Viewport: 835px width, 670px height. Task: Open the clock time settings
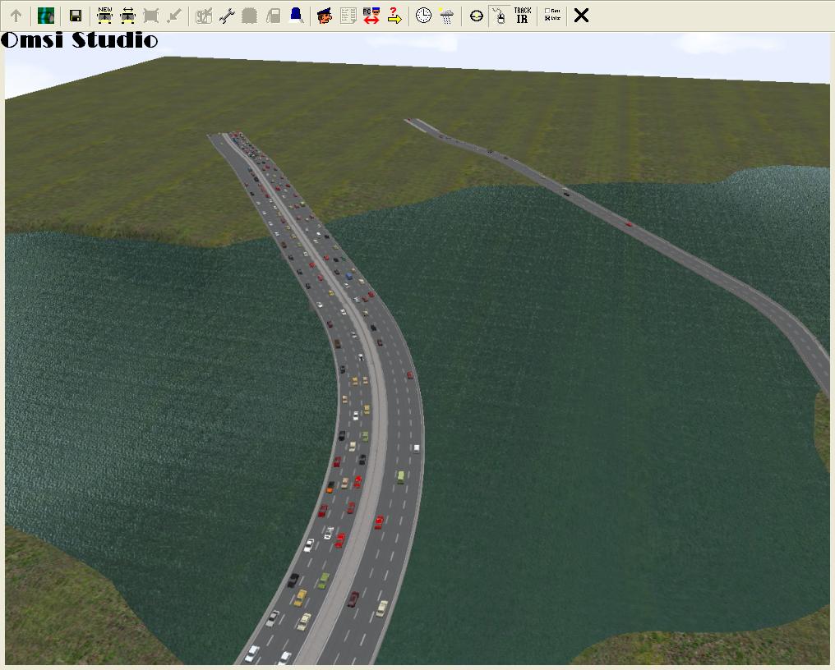click(423, 16)
